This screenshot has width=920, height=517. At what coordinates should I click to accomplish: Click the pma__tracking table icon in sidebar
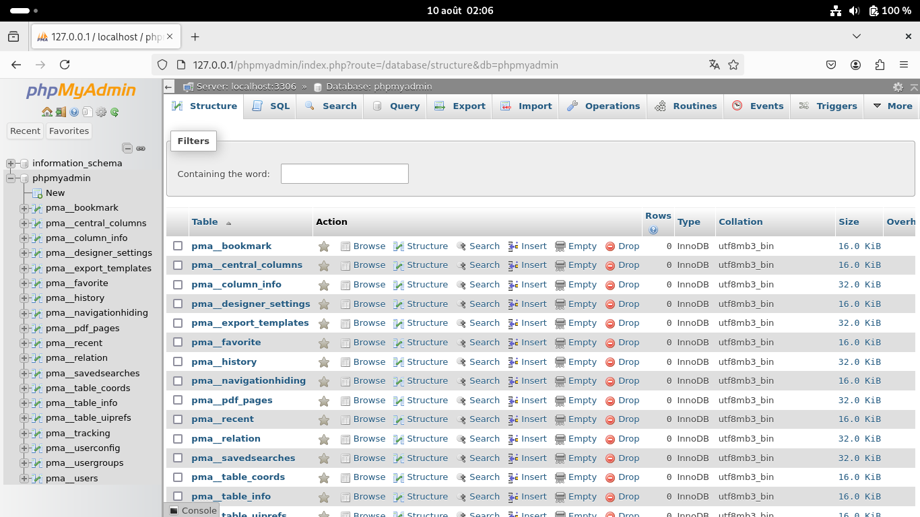point(36,433)
